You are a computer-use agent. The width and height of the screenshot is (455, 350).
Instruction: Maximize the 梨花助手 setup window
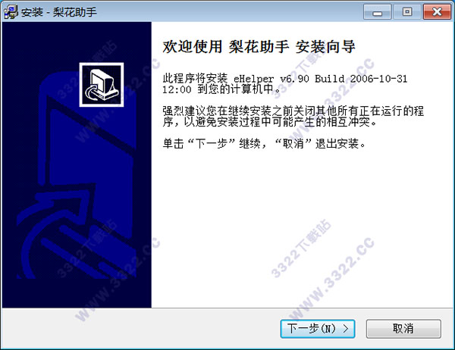tap(407, 12)
